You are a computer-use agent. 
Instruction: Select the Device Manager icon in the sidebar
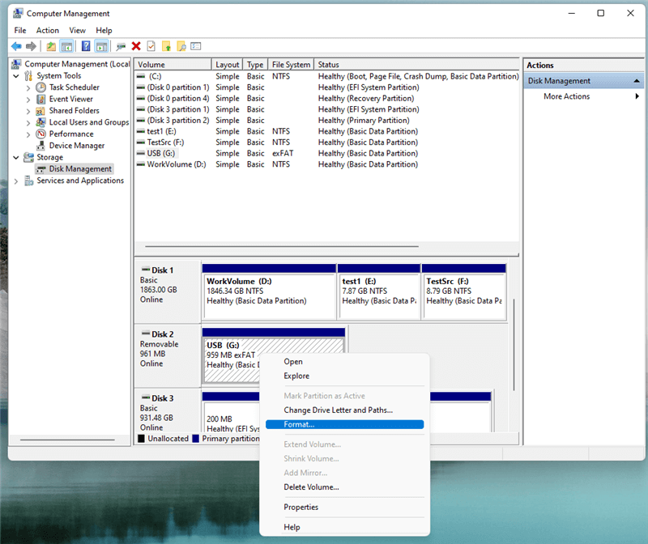(40, 145)
